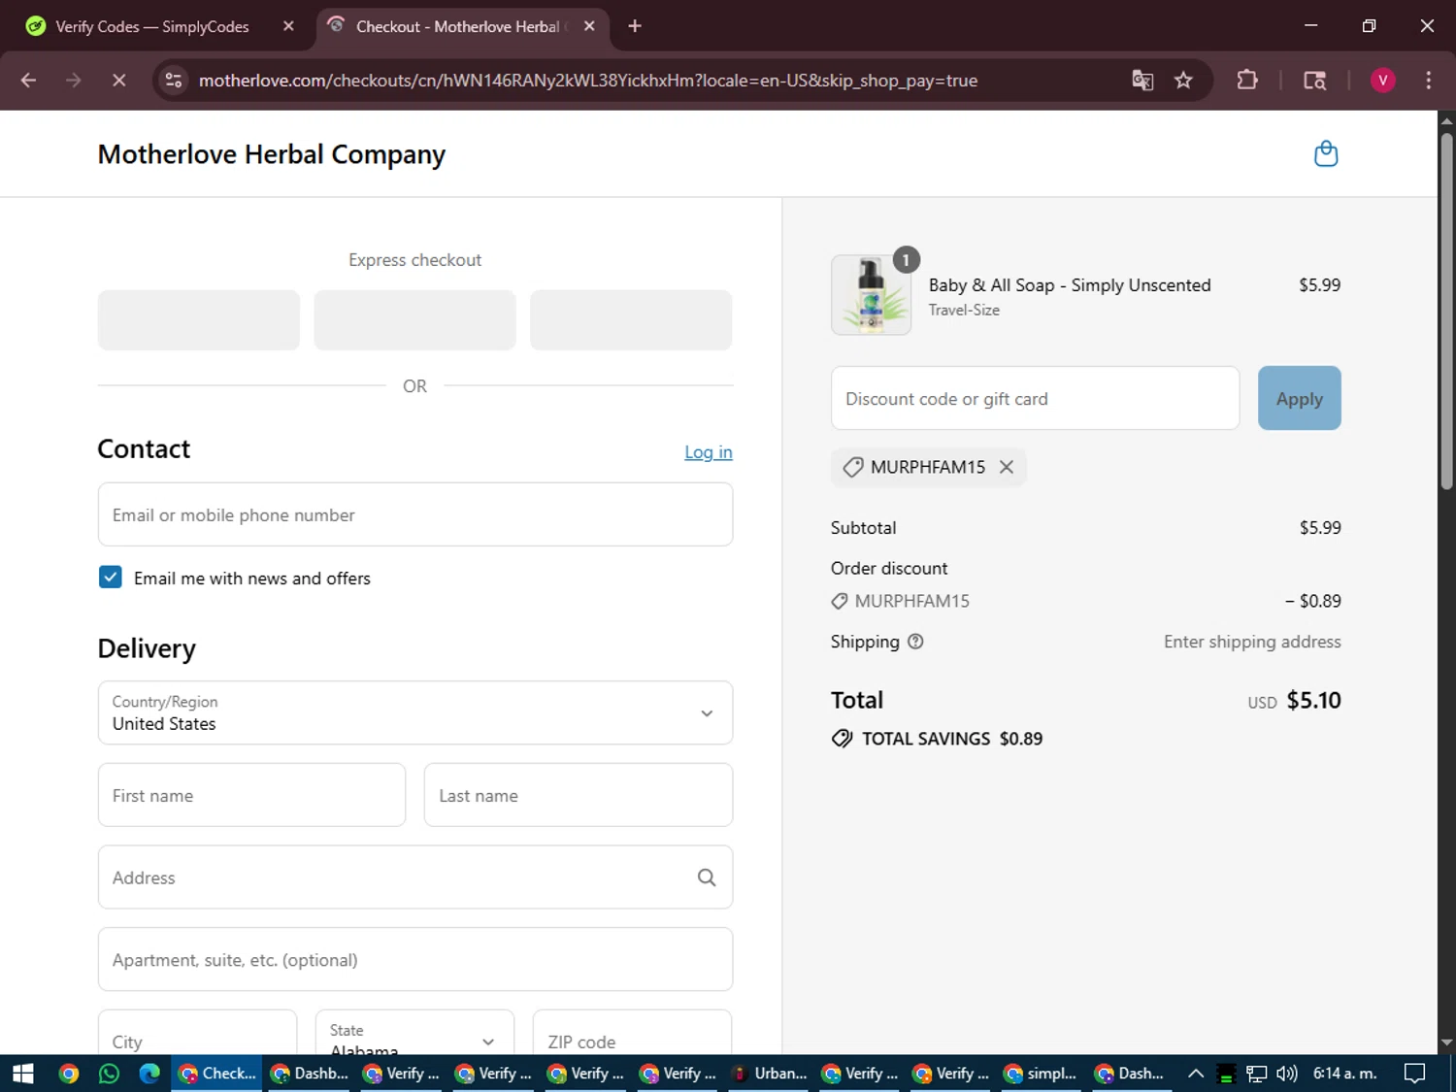
Task: View site information icon in address bar
Action: click(174, 81)
